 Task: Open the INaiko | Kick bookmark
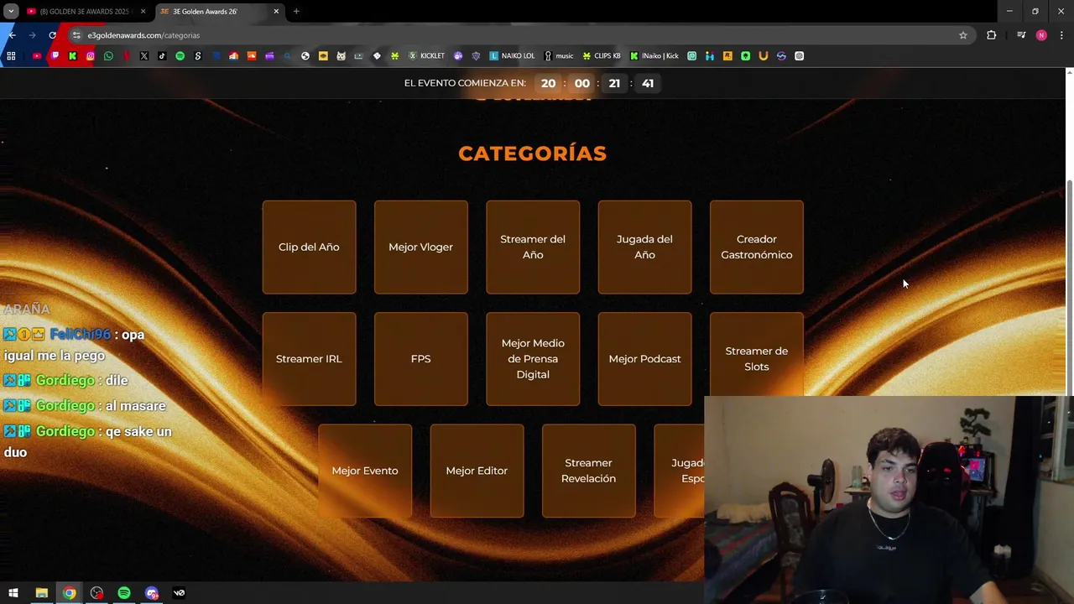coord(654,56)
